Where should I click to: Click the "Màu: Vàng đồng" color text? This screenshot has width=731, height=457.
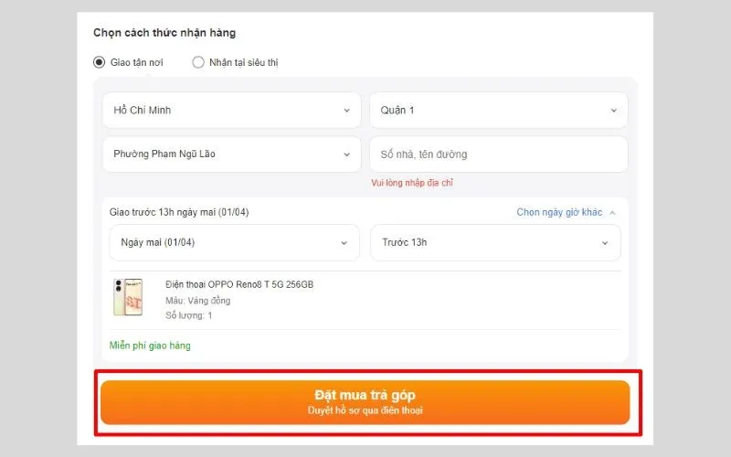tap(197, 300)
